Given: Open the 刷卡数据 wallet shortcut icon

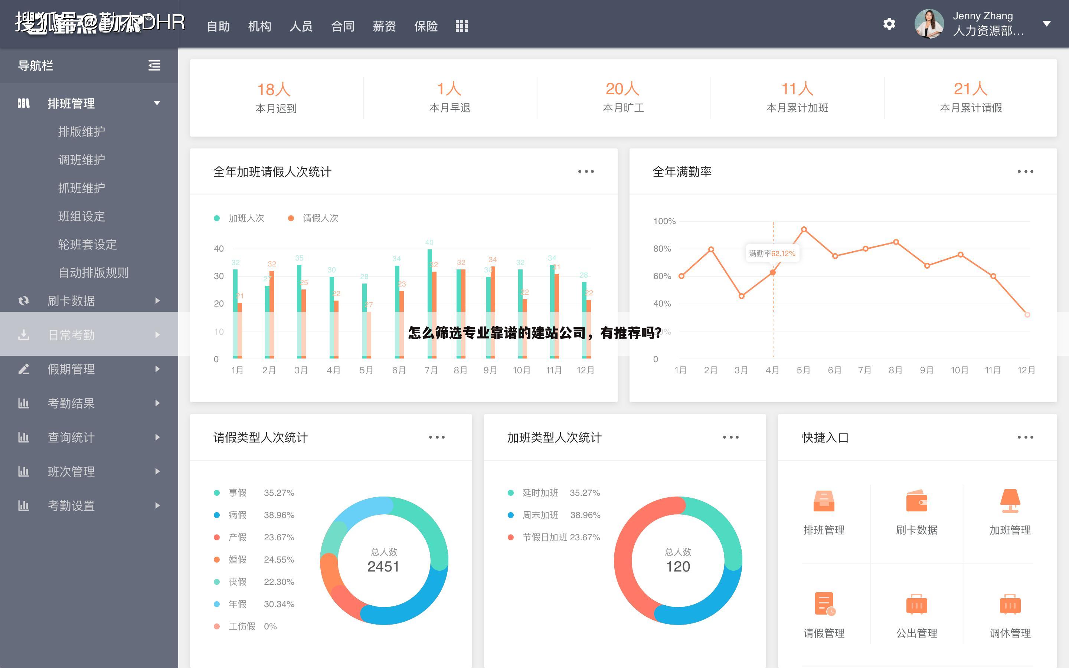Looking at the screenshot, I should click(916, 501).
